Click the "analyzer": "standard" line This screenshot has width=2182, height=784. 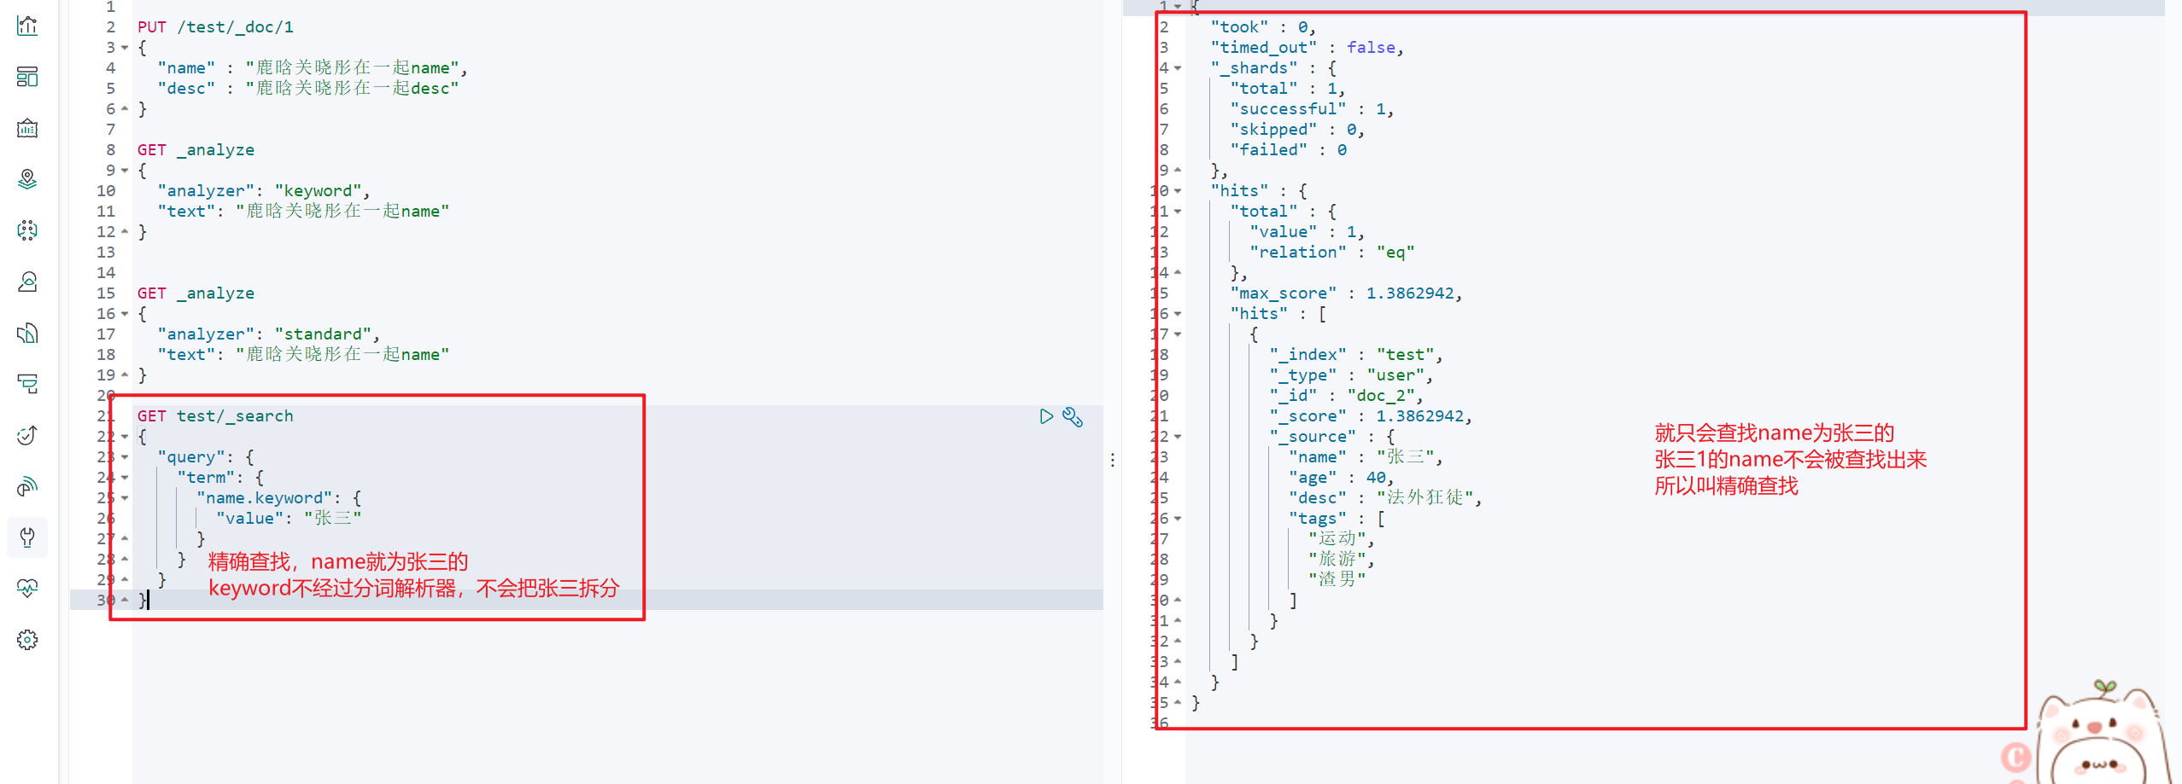[x=268, y=334]
